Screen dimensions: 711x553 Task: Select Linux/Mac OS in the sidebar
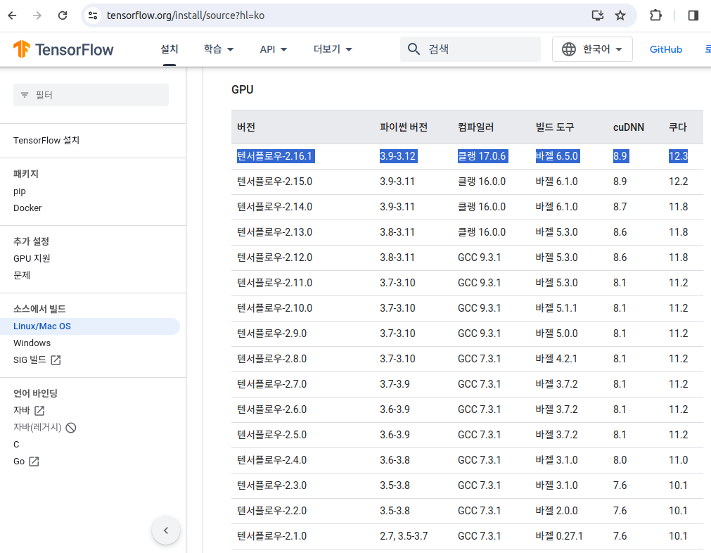[x=90, y=326]
